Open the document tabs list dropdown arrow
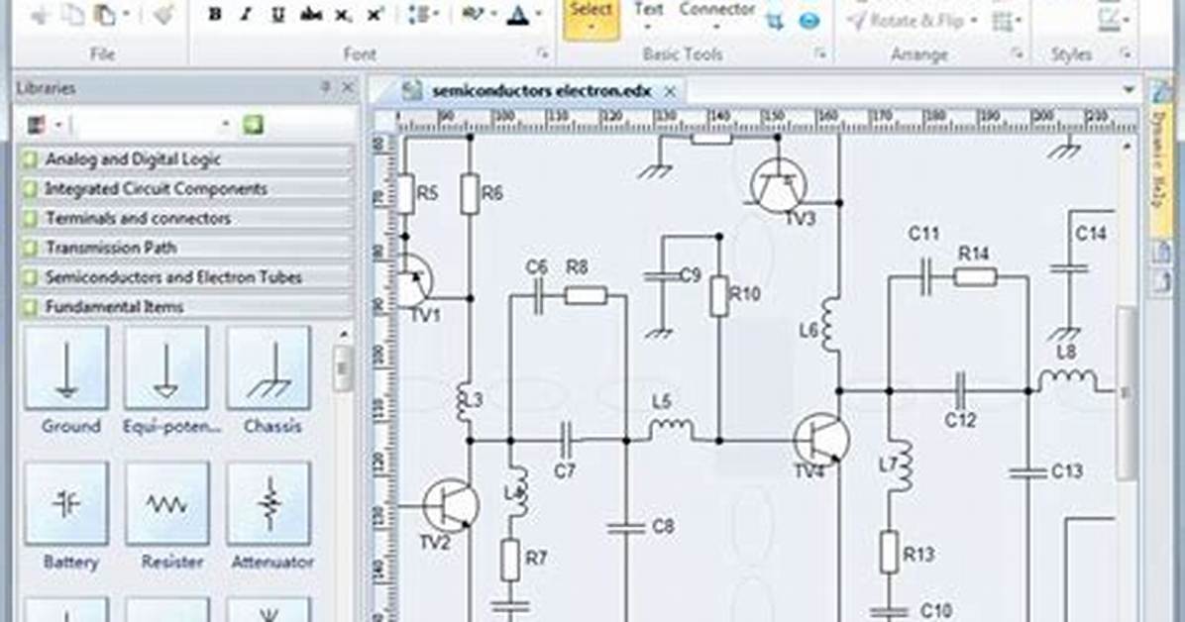The height and width of the screenshot is (622, 1185). pos(1129,90)
